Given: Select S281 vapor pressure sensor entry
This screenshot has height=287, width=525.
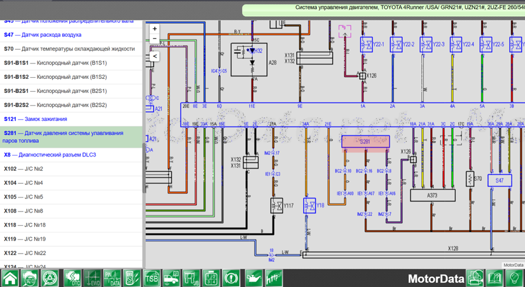Looking at the screenshot, I should pyautogui.click(x=71, y=137).
